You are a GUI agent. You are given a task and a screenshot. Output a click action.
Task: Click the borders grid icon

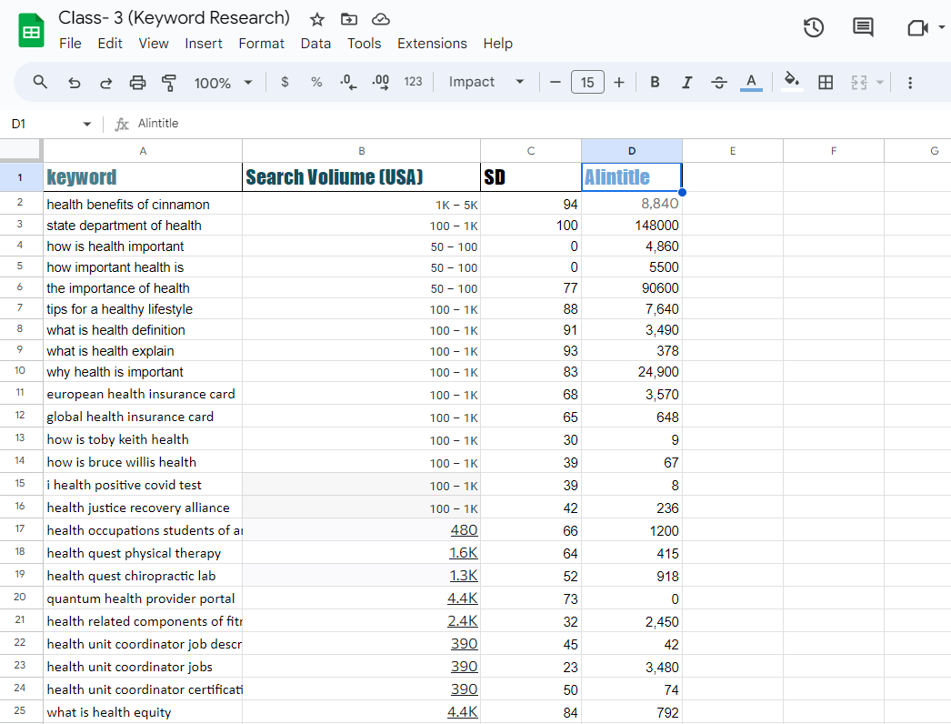826,83
